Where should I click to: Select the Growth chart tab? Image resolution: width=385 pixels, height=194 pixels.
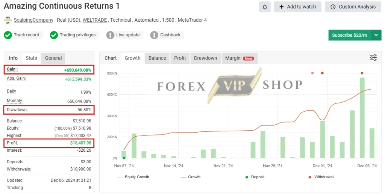click(133, 58)
